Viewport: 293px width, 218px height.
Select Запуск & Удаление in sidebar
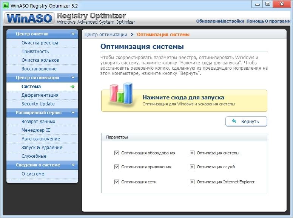[42, 148]
